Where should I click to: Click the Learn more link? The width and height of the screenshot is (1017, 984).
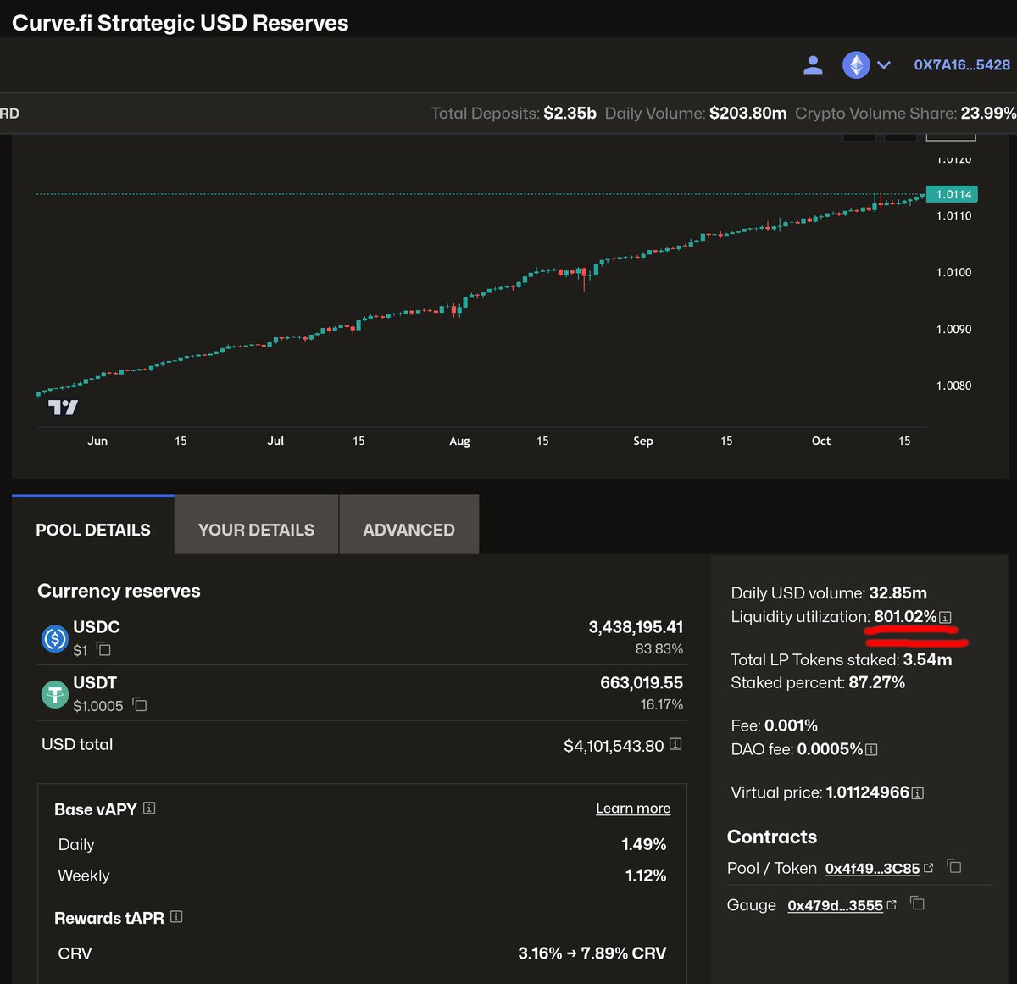pyautogui.click(x=632, y=809)
